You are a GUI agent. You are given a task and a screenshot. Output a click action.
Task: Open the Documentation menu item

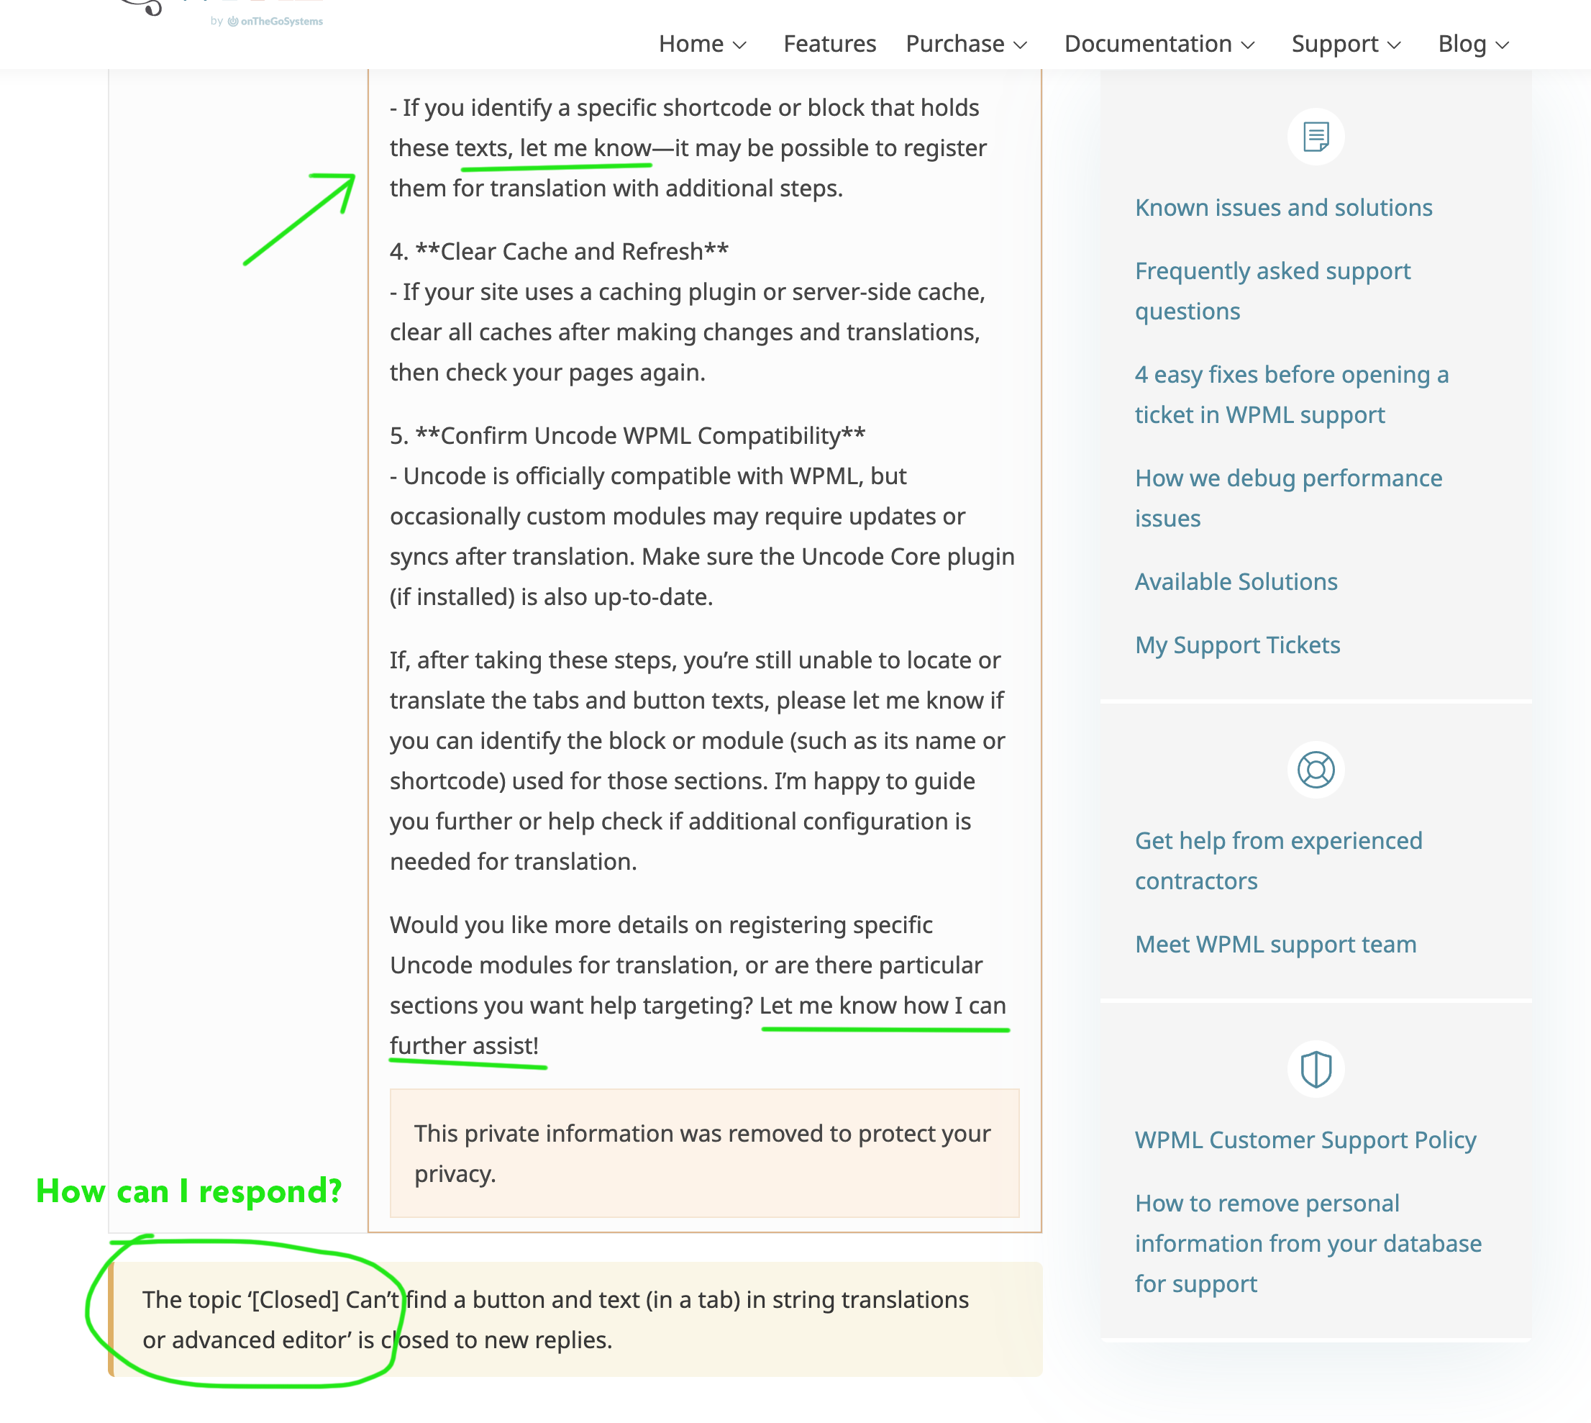tap(1148, 44)
